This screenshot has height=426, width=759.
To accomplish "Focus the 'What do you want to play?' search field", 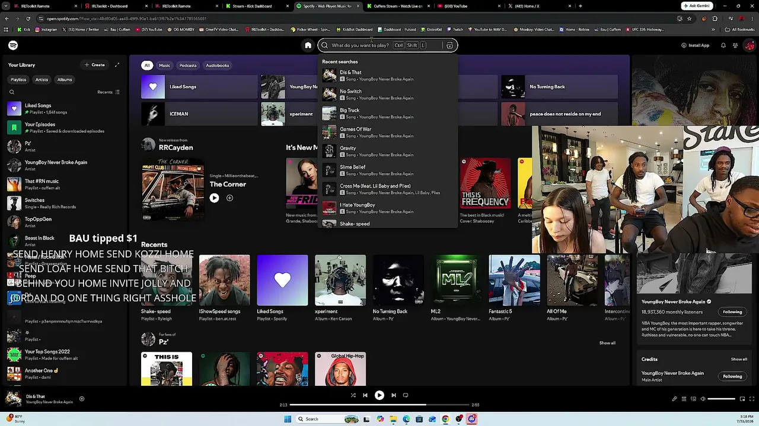I will click(x=388, y=46).
